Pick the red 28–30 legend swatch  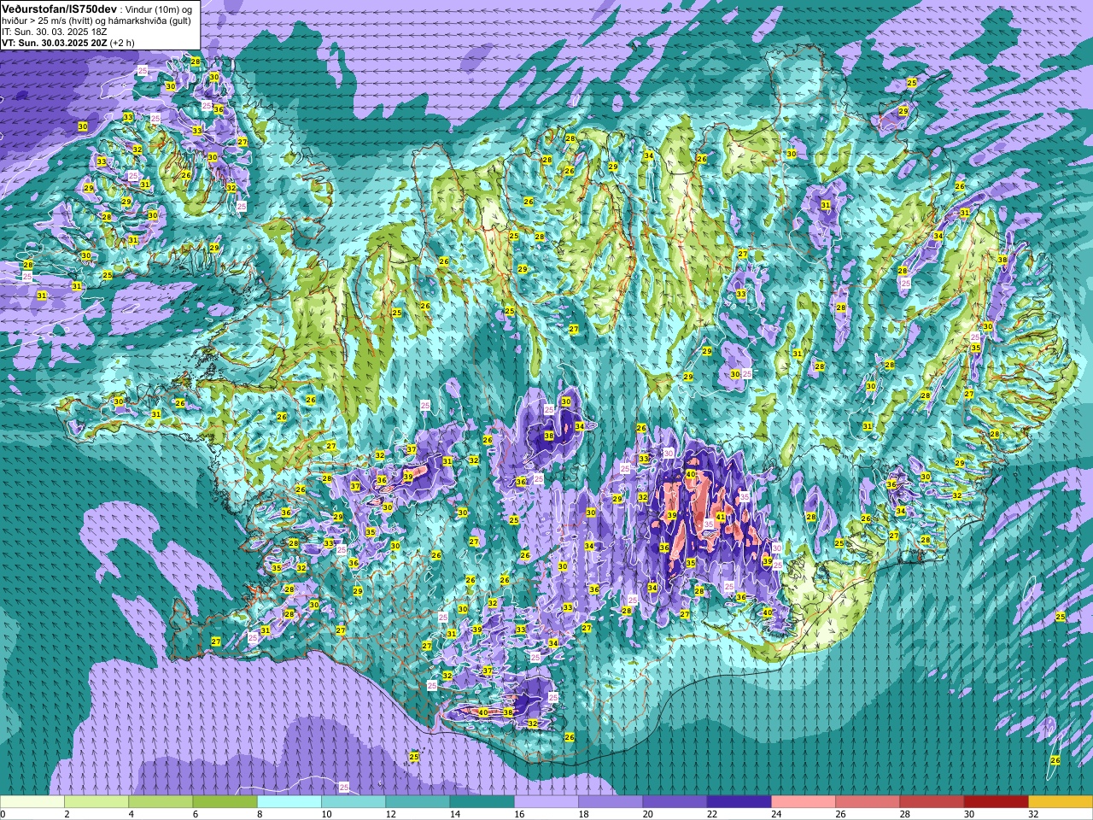[932, 802]
